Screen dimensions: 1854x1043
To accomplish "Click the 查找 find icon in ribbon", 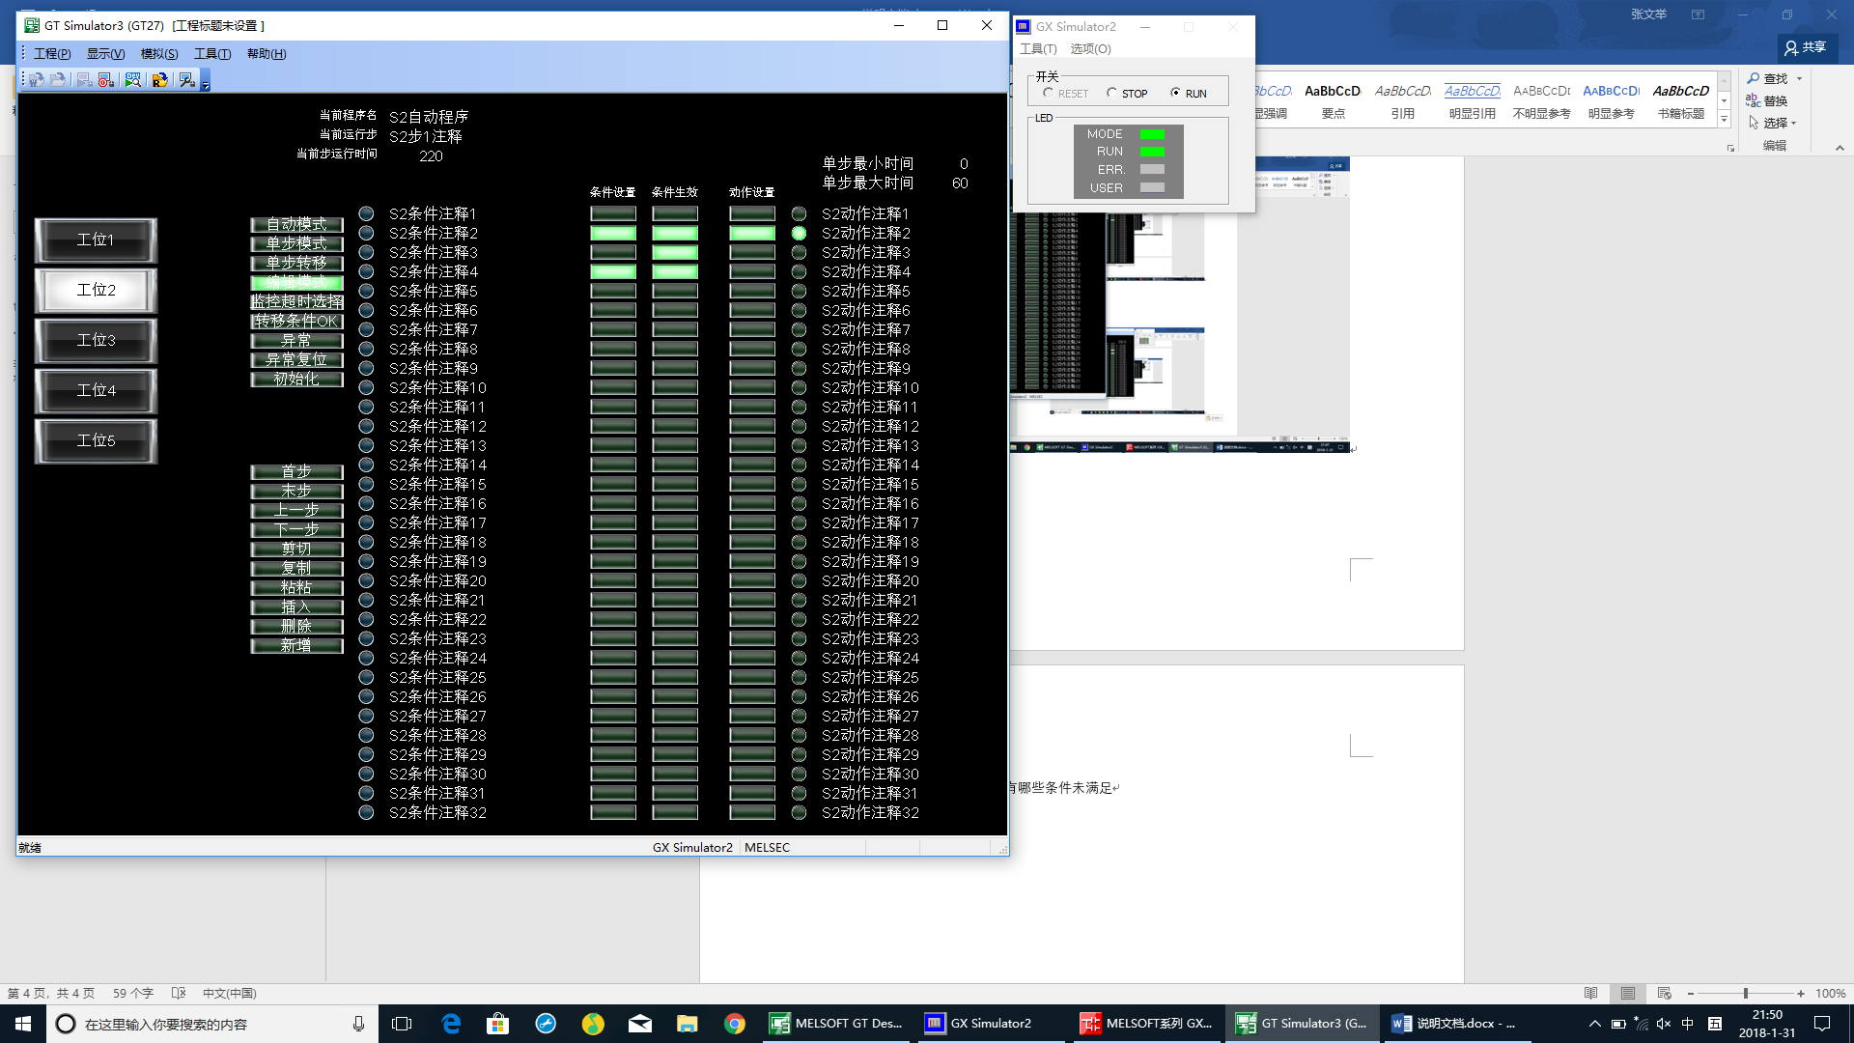I will (x=1754, y=78).
